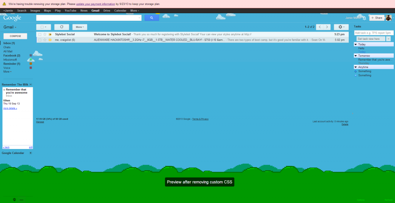Image resolution: width=395 pixels, height=203 pixels.
Task: Open Drive in the Google bar
Action: [107, 10]
